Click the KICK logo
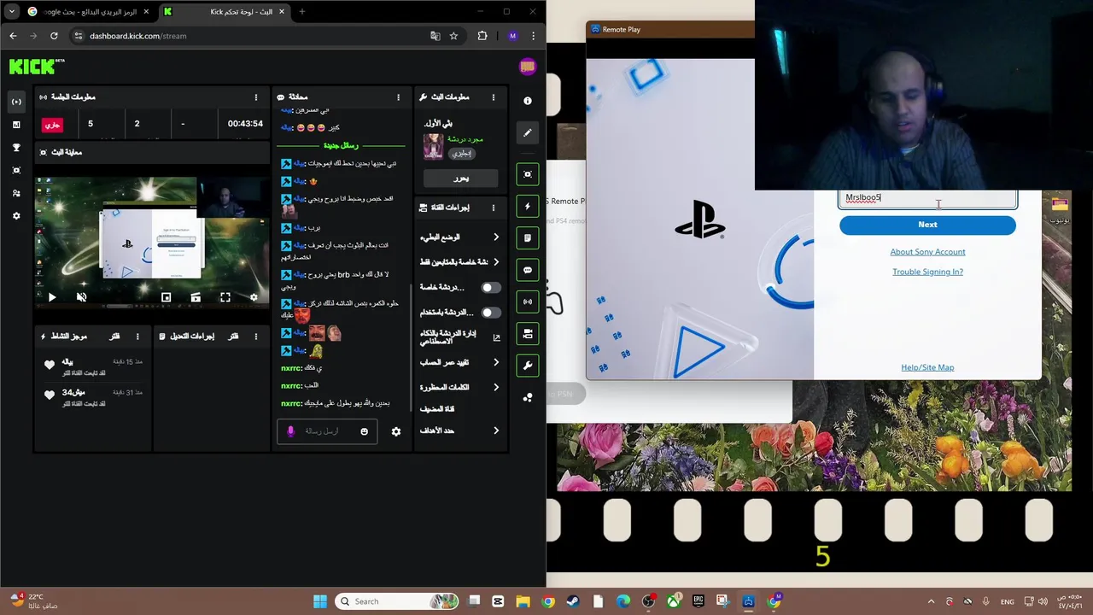Screen dimensions: 1093x615 point(36,67)
